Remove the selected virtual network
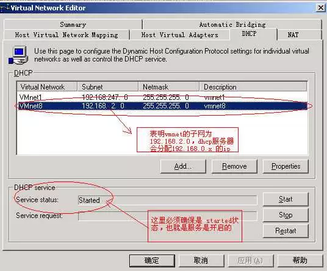 234,166
